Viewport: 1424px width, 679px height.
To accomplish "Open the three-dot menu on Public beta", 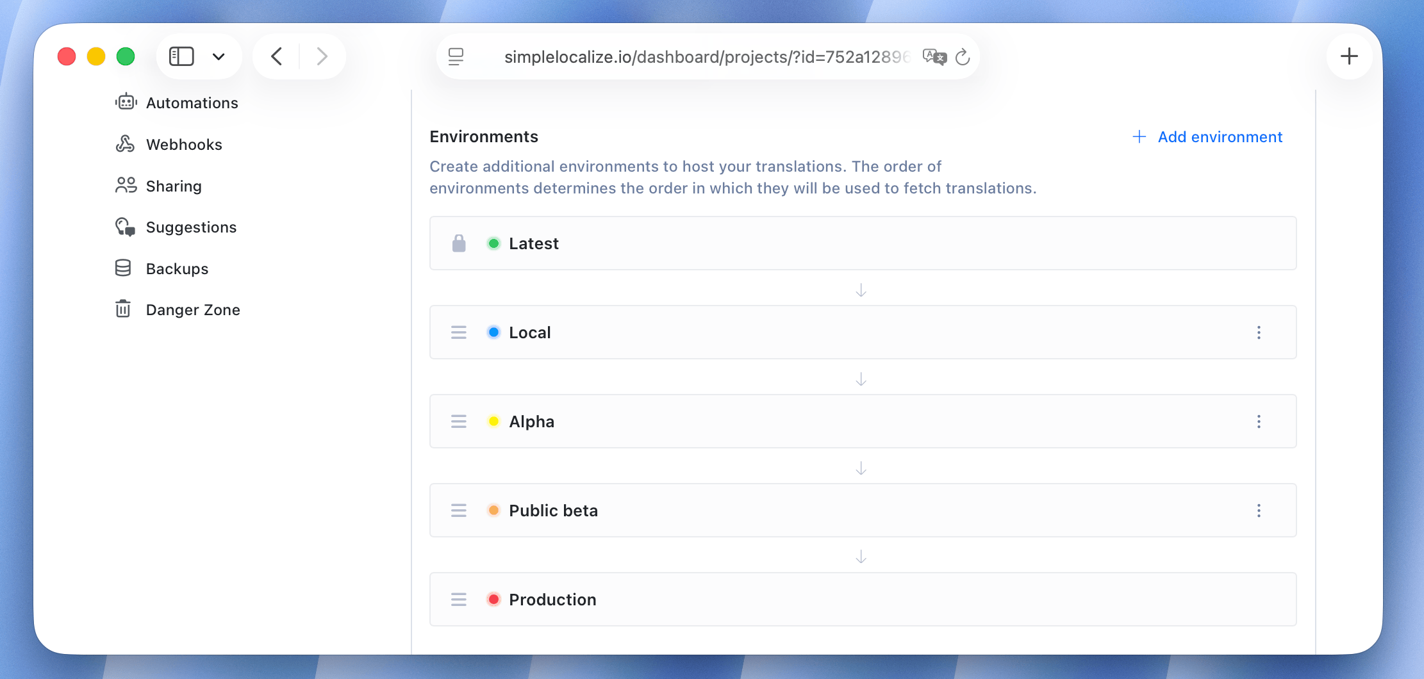I will [x=1259, y=510].
